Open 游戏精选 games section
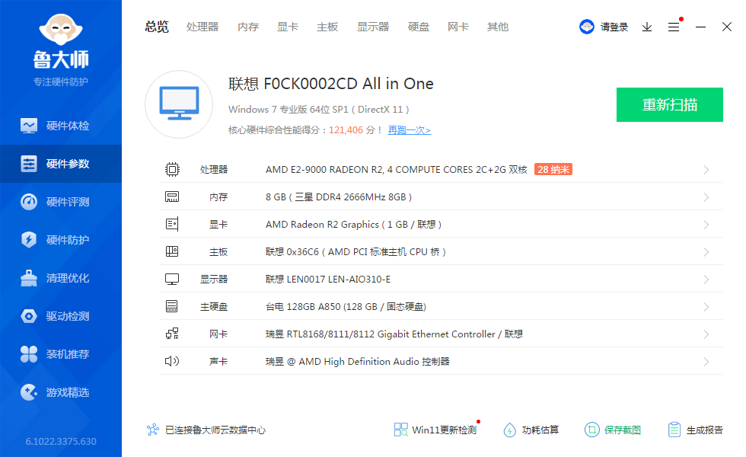746x457 pixels. click(61, 392)
